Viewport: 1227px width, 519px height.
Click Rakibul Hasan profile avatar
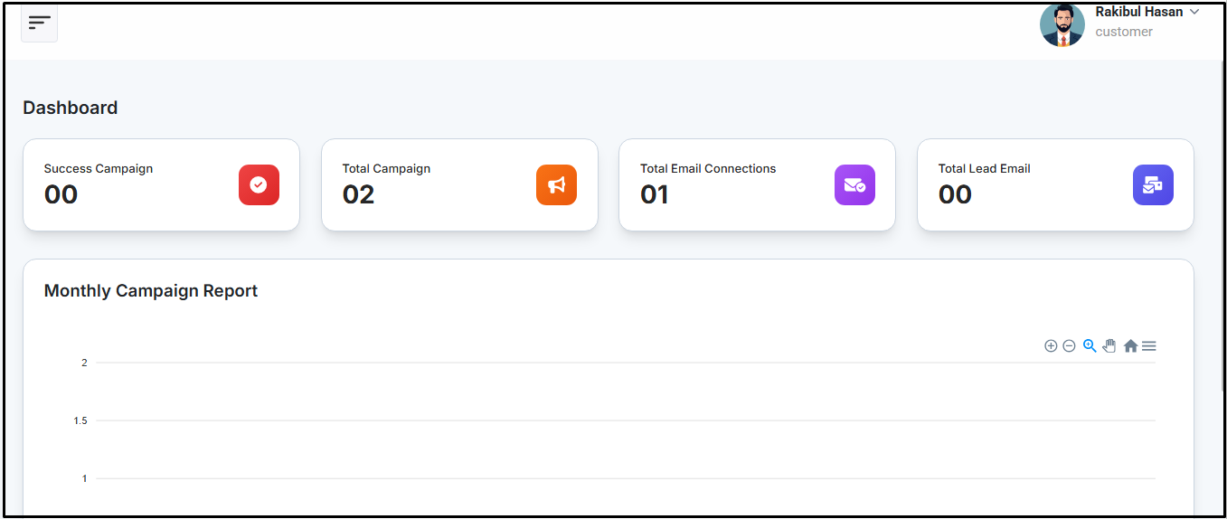click(x=1062, y=24)
